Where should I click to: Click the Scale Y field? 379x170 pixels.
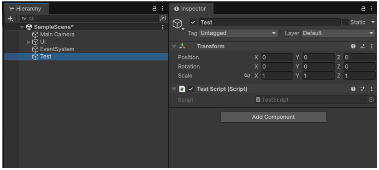pyautogui.click(x=319, y=76)
